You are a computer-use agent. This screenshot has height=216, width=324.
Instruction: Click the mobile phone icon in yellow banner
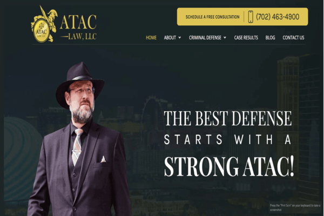(251, 17)
